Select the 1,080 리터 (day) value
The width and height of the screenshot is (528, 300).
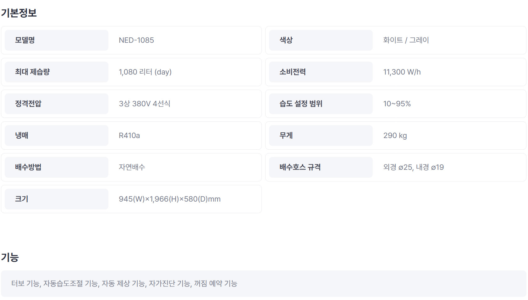(x=145, y=72)
